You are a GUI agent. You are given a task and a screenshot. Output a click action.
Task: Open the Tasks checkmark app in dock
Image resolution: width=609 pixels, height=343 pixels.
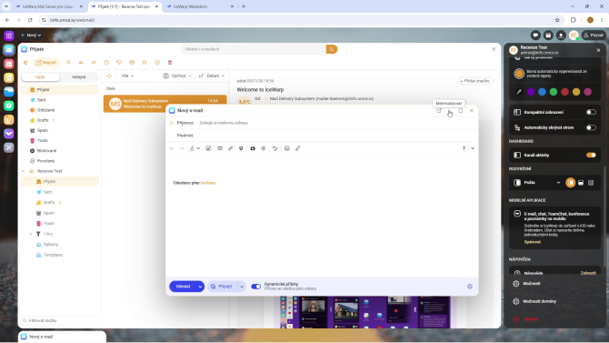tap(8, 106)
